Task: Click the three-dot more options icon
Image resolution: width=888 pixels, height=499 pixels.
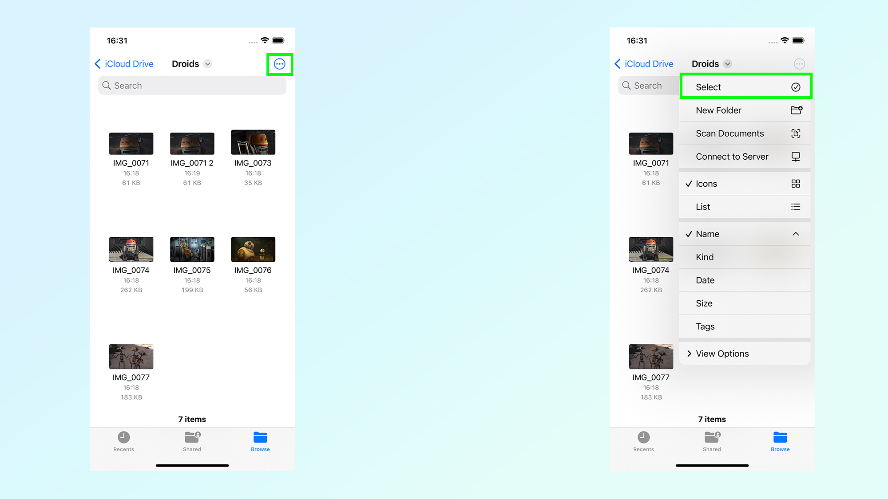Action: (280, 64)
